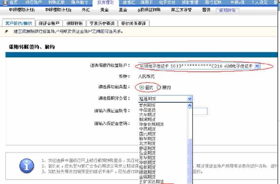
Task: Open the 保证金账户 tab
Action: coord(49,23)
